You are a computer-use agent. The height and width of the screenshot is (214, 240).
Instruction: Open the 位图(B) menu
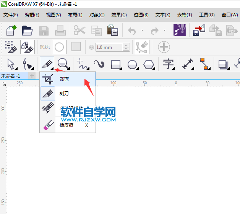coord(141,15)
